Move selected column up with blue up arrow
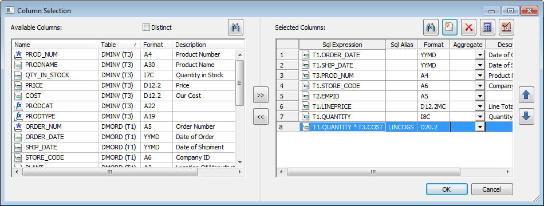Screen dimensions: 544x206 coord(526,95)
